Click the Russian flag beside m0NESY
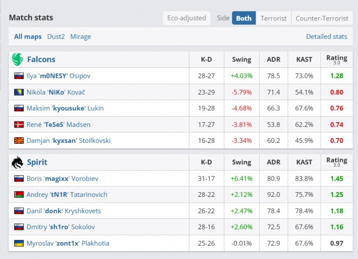The height and width of the screenshot is (259, 358). (19, 76)
